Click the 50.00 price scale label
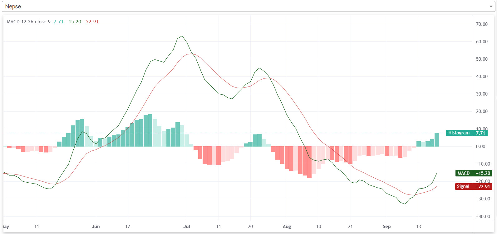The width and height of the screenshot is (497, 234). [x=482, y=59]
